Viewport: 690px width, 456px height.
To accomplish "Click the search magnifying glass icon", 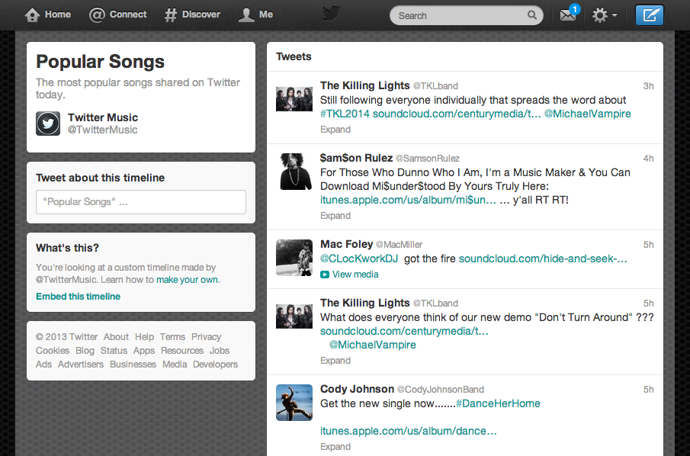I will coord(532,15).
